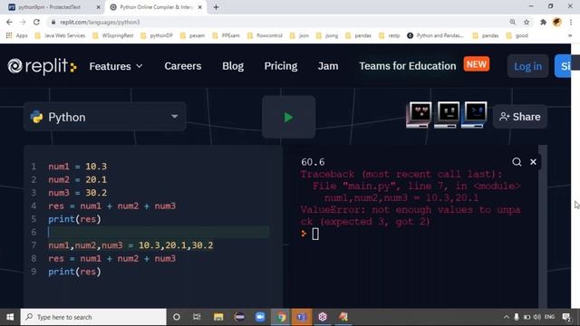Open the Careers page
580x326 pixels.
click(183, 66)
